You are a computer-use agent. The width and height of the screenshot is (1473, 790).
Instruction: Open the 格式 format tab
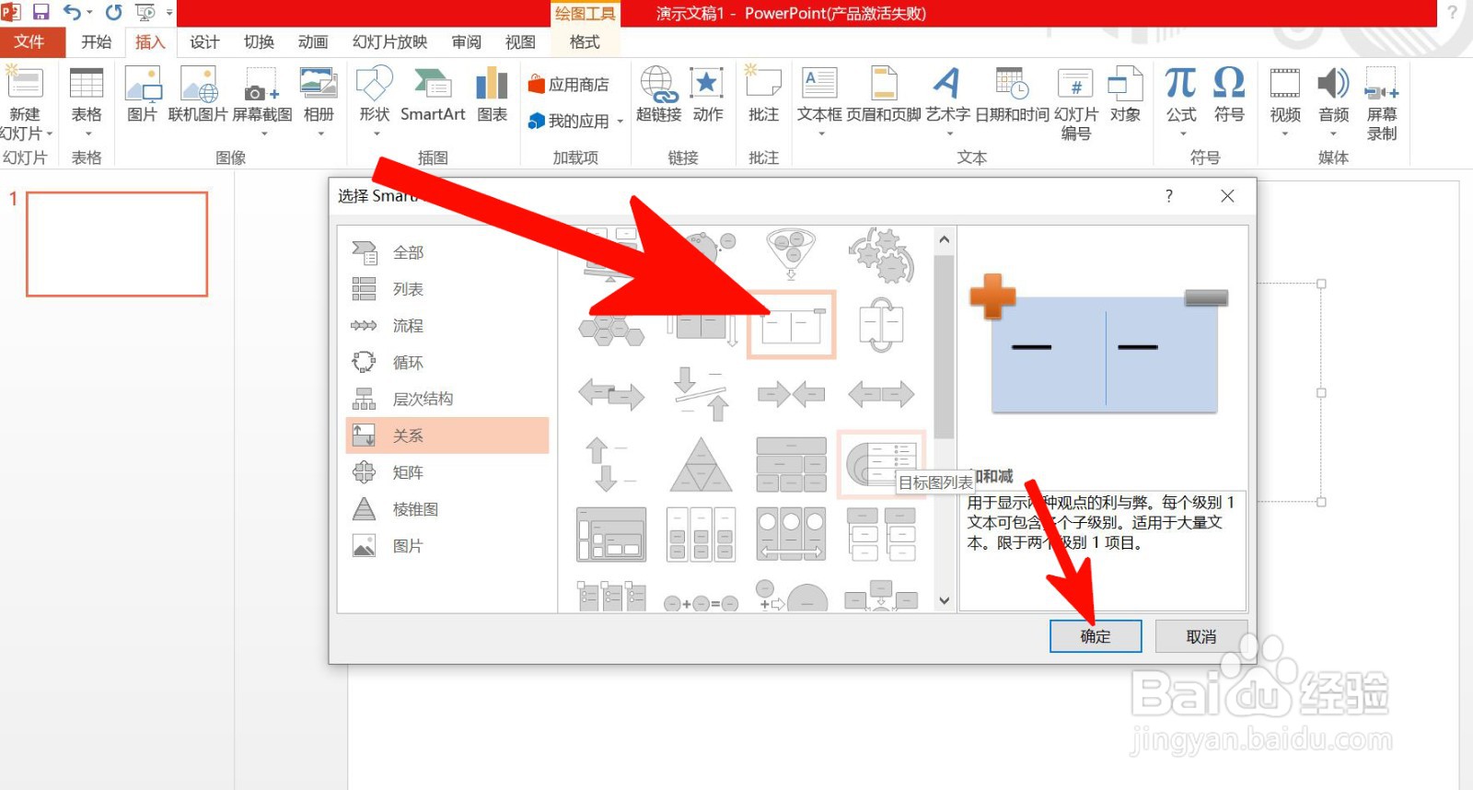(585, 41)
